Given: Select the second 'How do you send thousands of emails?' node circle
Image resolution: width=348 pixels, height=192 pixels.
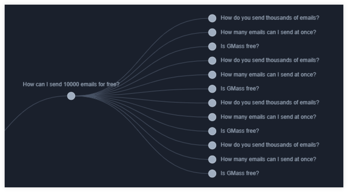Looking at the screenshot, I should [x=212, y=60].
